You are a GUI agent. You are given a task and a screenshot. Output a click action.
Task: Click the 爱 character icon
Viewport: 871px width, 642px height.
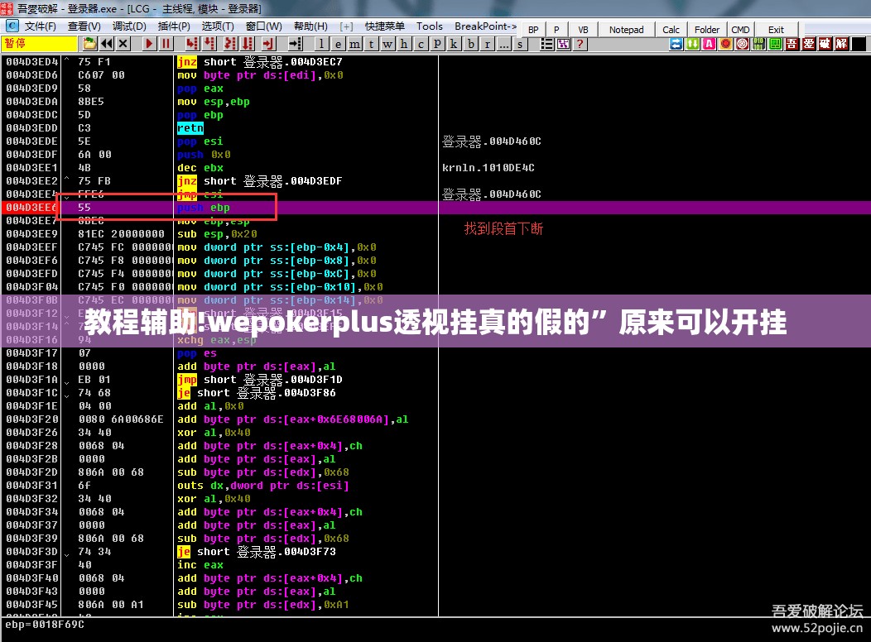(x=809, y=44)
